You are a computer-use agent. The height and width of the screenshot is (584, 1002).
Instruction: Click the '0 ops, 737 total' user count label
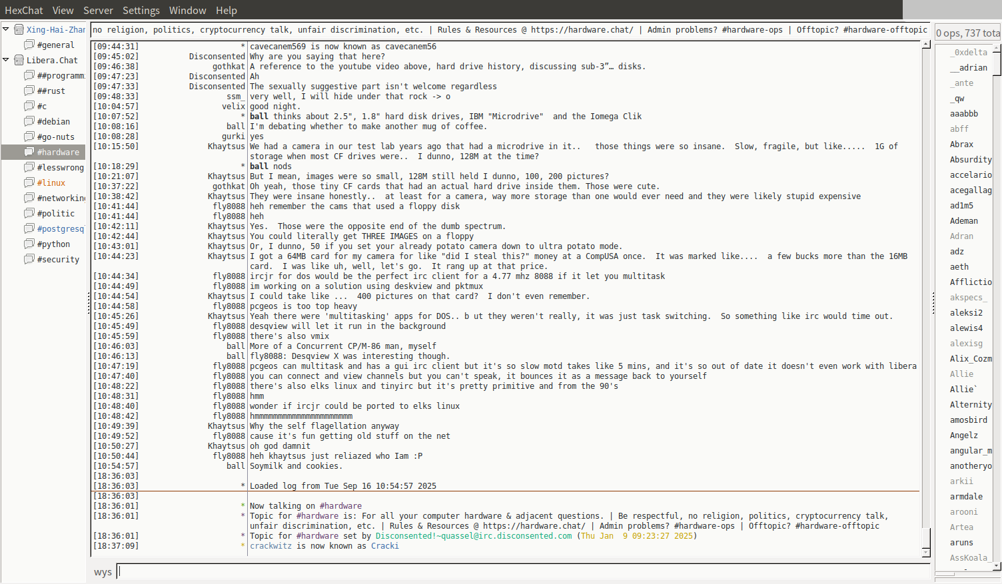coord(968,33)
